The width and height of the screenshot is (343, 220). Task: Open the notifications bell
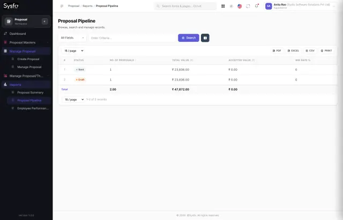coord(256,6)
